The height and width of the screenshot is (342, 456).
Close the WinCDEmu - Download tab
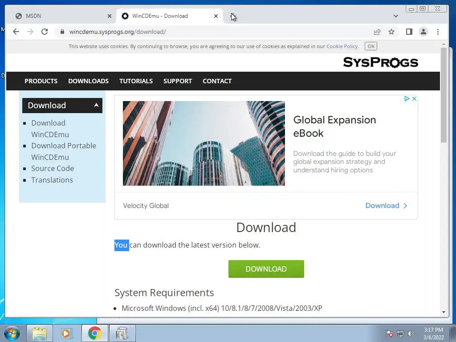pyautogui.click(x=216, y=16)
